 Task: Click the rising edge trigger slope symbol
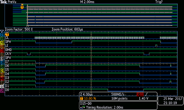click(146, 94)
